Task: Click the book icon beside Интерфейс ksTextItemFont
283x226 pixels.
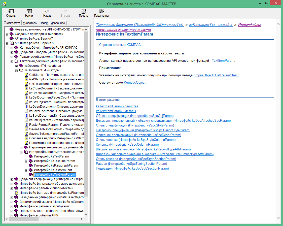Action: click(31, 170)
